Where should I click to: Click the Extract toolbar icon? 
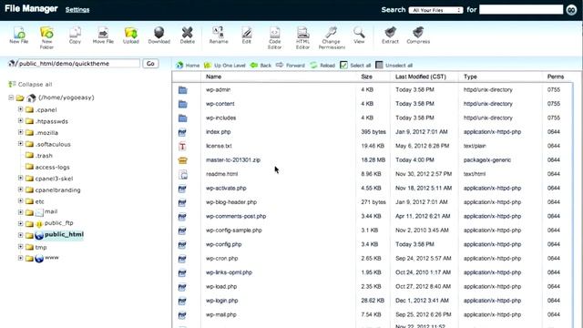(390, 36)
